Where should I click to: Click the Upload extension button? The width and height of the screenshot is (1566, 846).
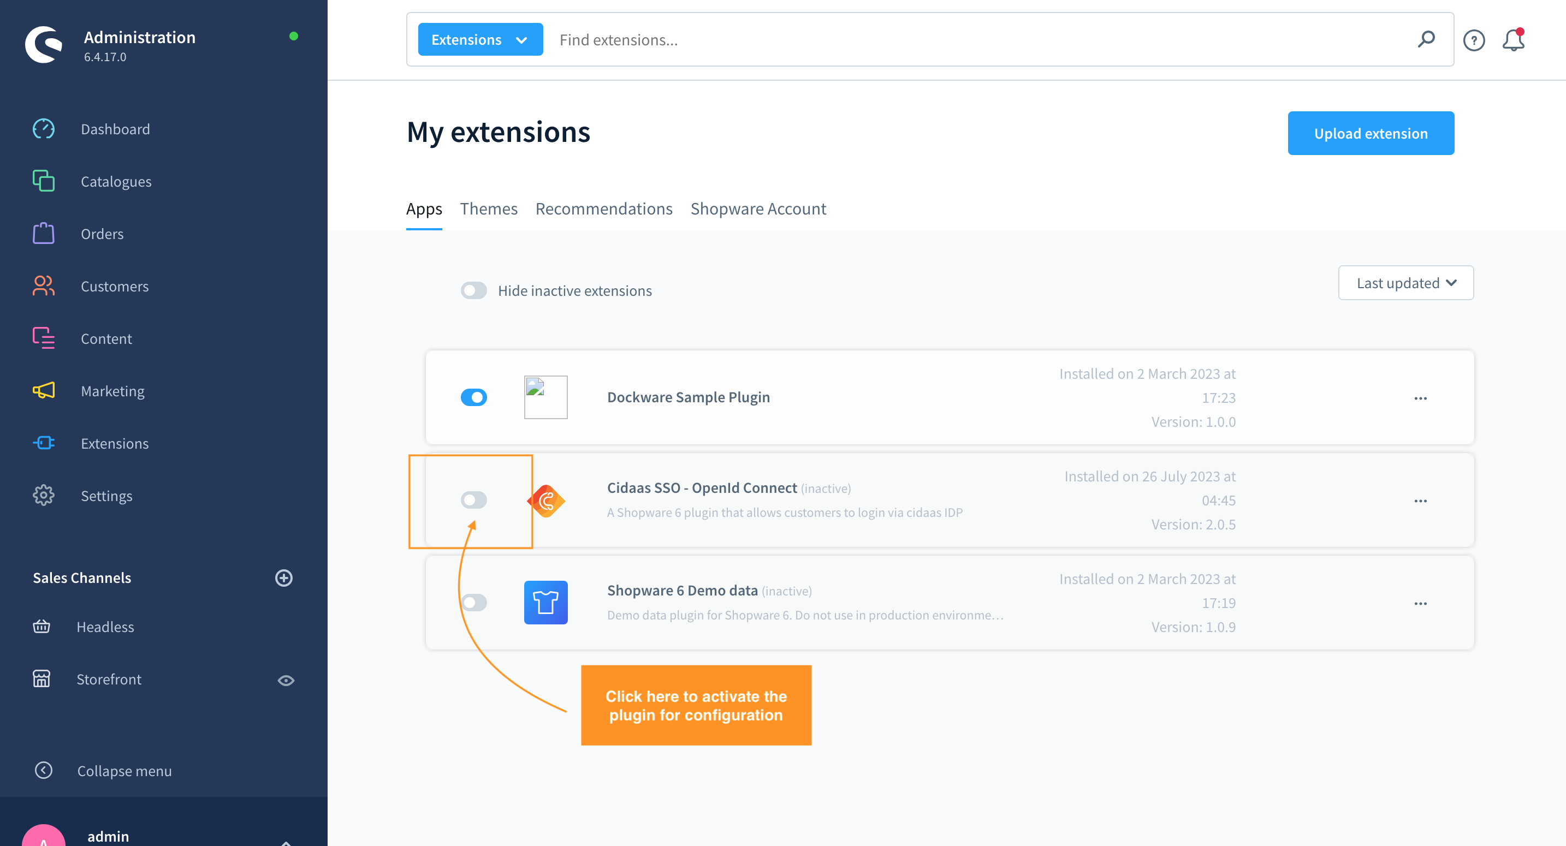pos(1371,133)
